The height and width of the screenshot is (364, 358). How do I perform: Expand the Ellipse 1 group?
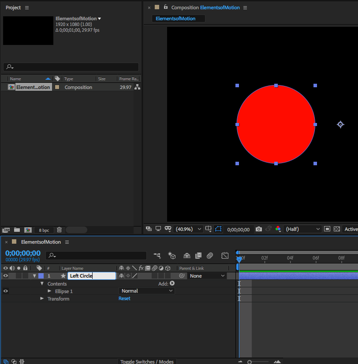[50, 291]
